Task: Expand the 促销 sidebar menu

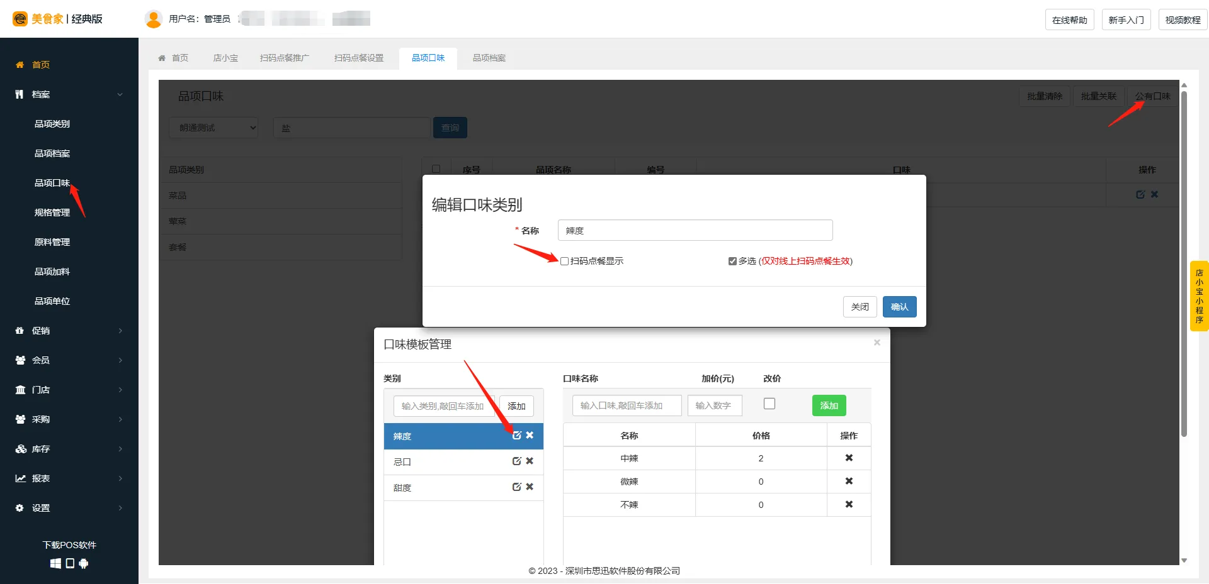Action: (x=69, y=331)
